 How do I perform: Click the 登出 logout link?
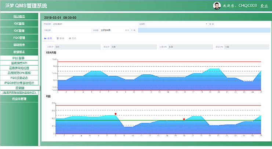pyautogui.click(x=264, y=6)
